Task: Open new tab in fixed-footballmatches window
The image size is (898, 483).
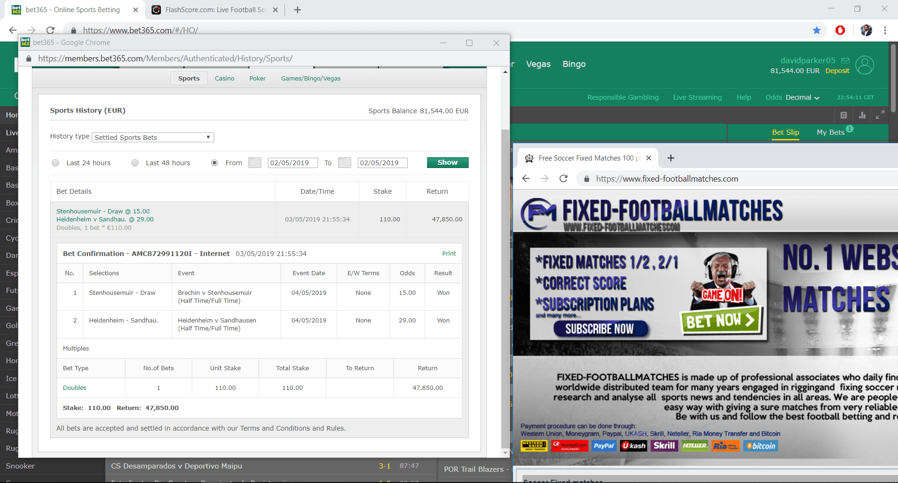Action: click(671, 158)
